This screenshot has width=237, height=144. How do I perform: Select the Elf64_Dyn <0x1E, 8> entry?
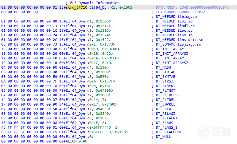(x=86, y=123)
